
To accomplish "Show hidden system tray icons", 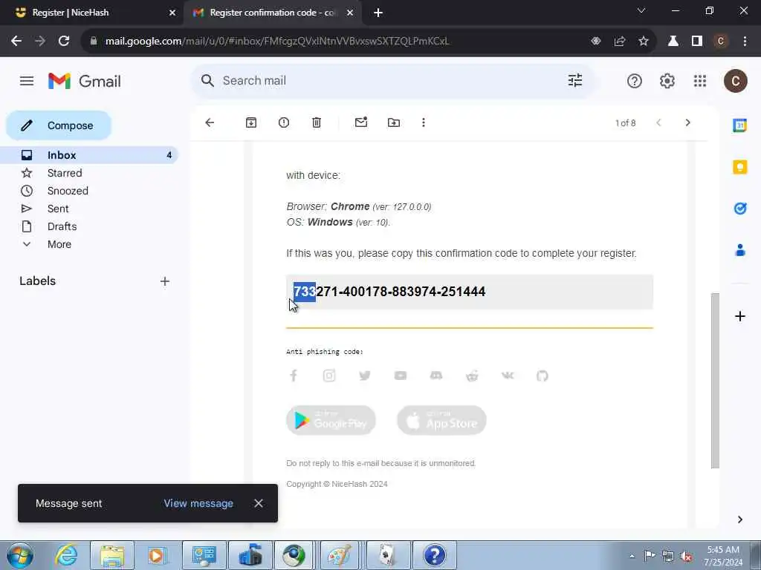I will point(632,556).
